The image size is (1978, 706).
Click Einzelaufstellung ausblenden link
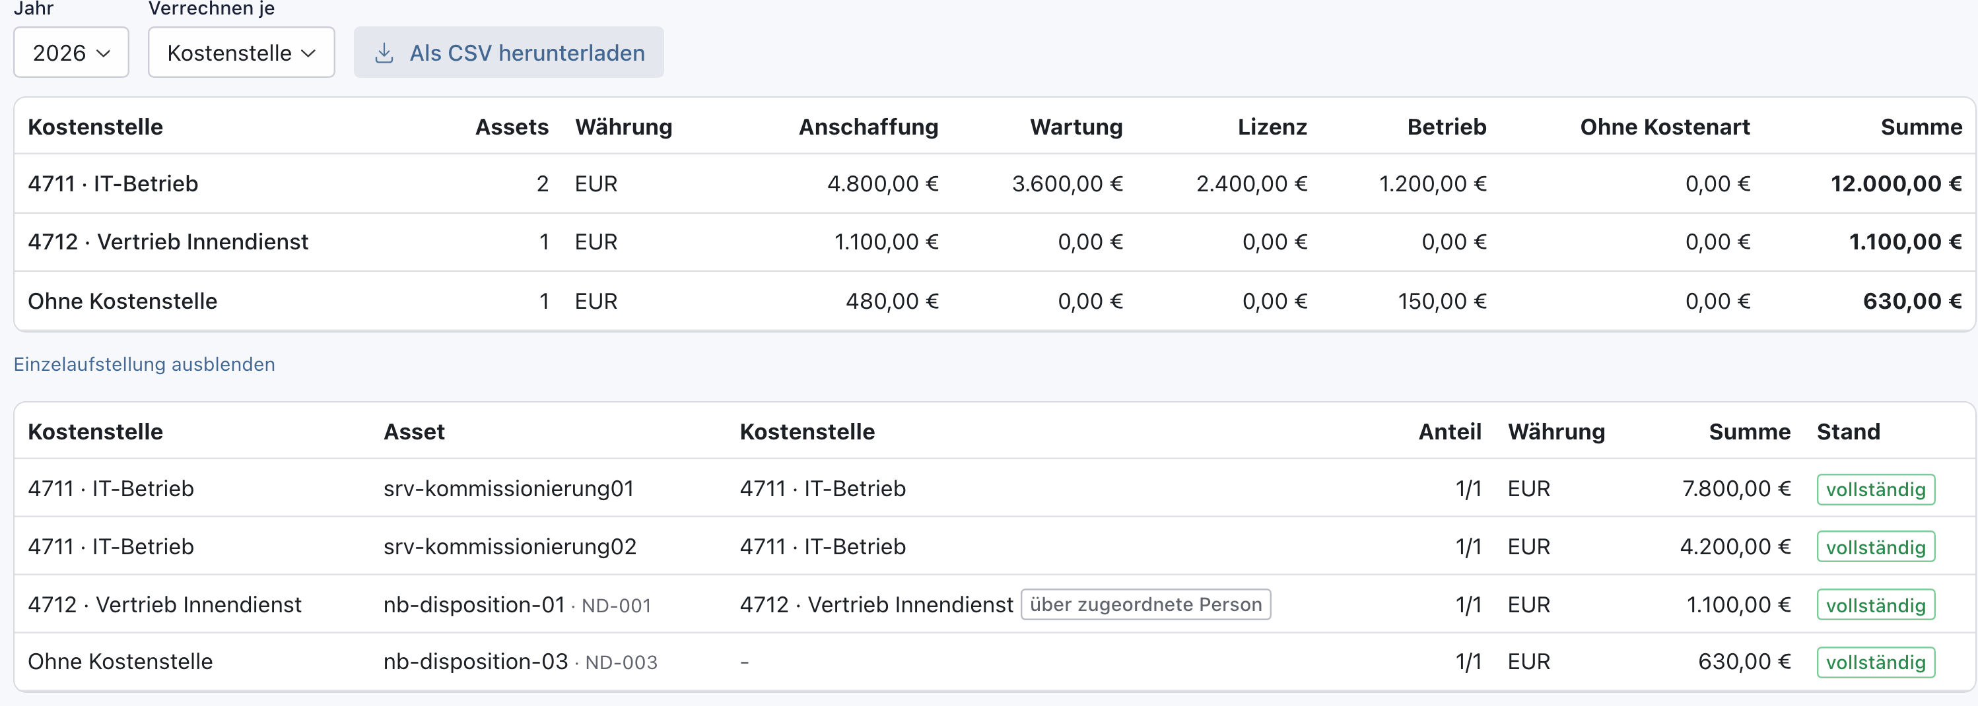coord(145,364)
